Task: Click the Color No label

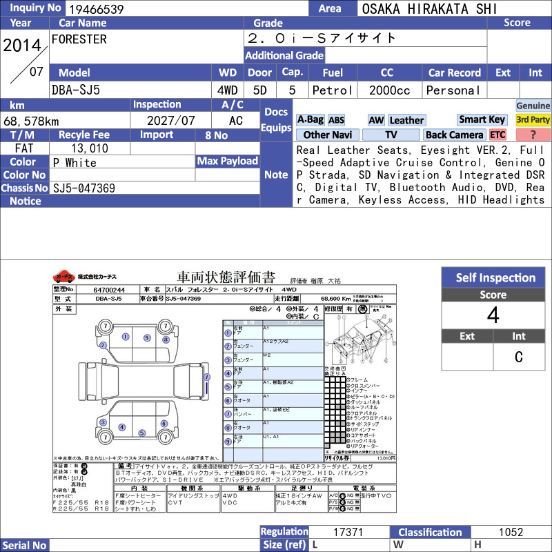Action: tap(24, 175)
